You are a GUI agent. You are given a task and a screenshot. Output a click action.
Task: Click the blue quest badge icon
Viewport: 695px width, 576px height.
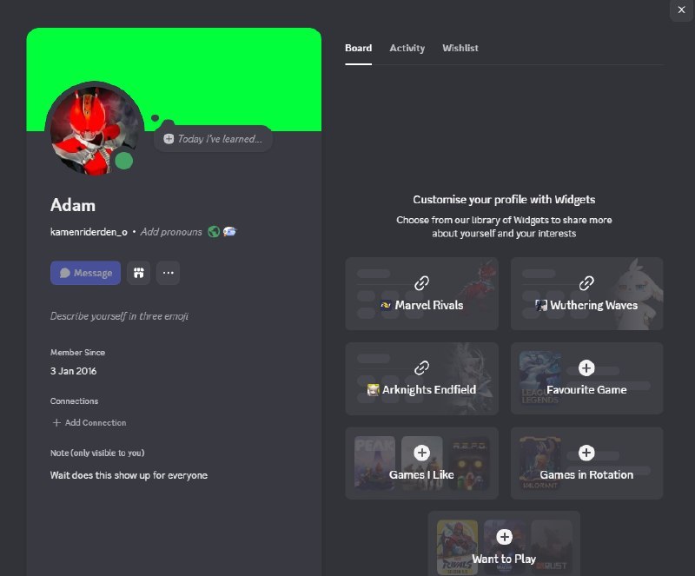(229, 231)
